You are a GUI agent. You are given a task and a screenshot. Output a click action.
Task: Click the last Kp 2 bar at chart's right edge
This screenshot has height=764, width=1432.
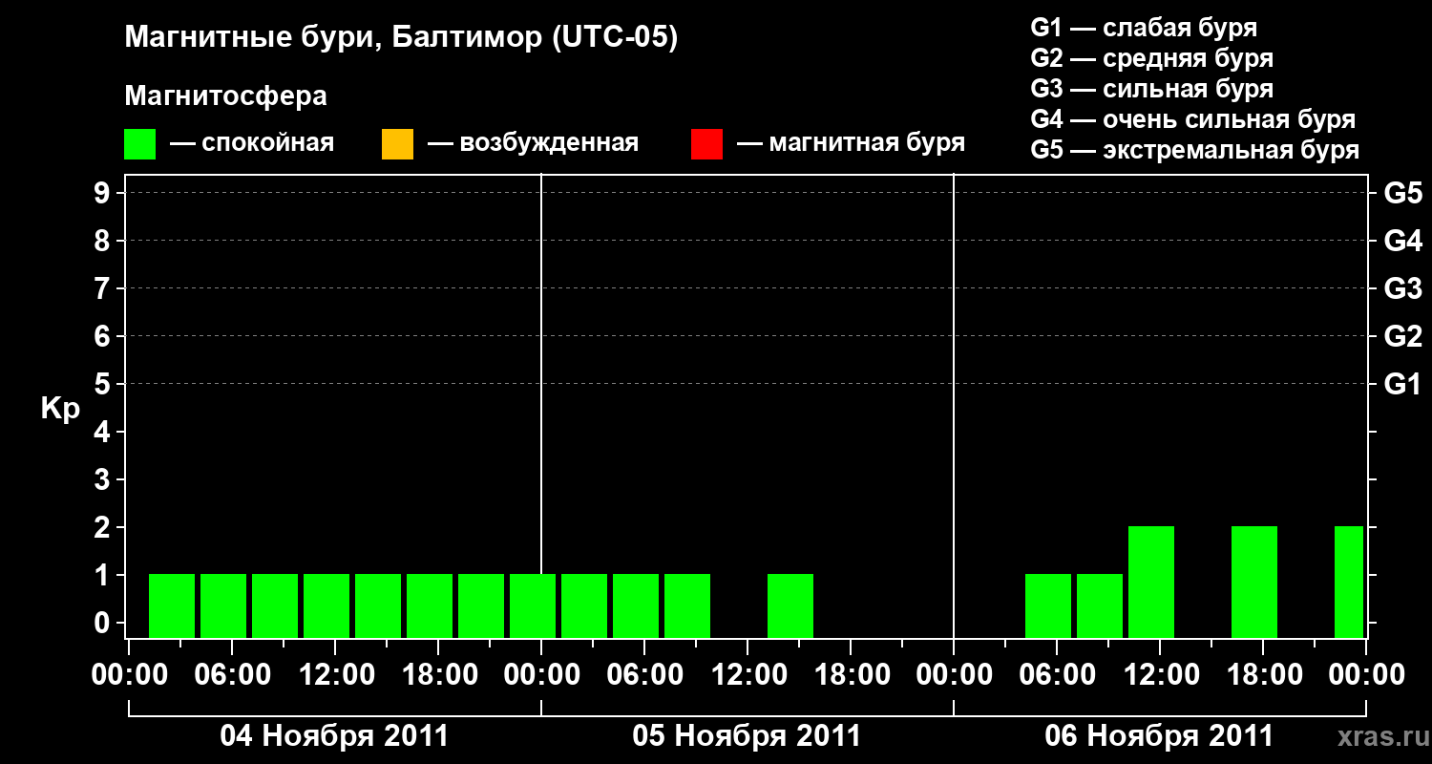(x=1349, y=582)
